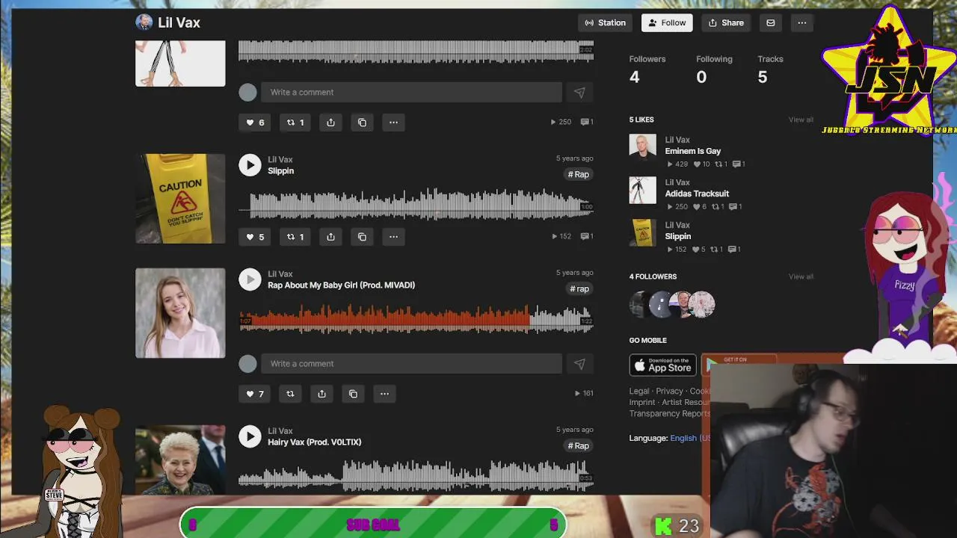This screenshot has height=538, width=957.
Task: Open the #Rap tag on Slippin
Action: click(579, 174)
